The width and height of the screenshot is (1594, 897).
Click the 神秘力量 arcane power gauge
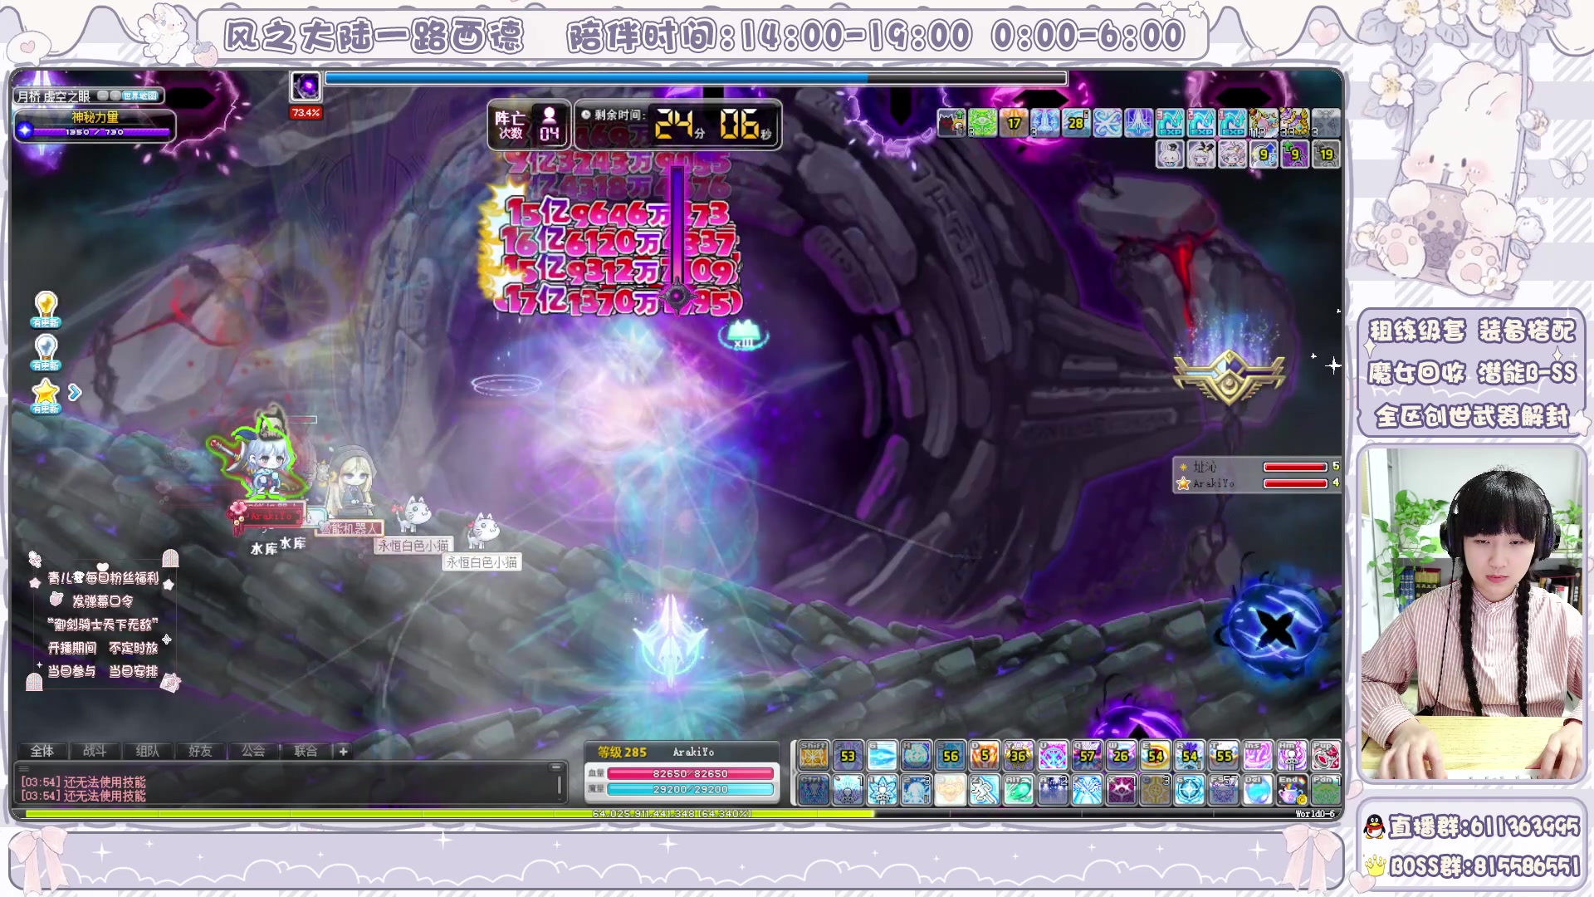tap(95, 125)
